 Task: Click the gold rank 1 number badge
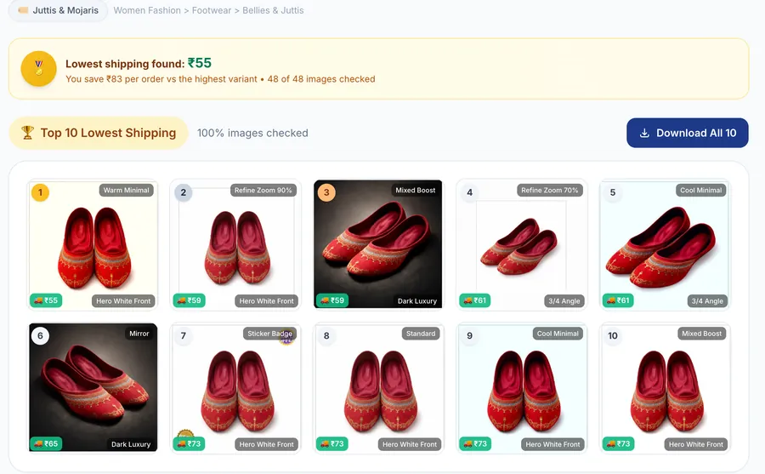[x=40, y=192]
